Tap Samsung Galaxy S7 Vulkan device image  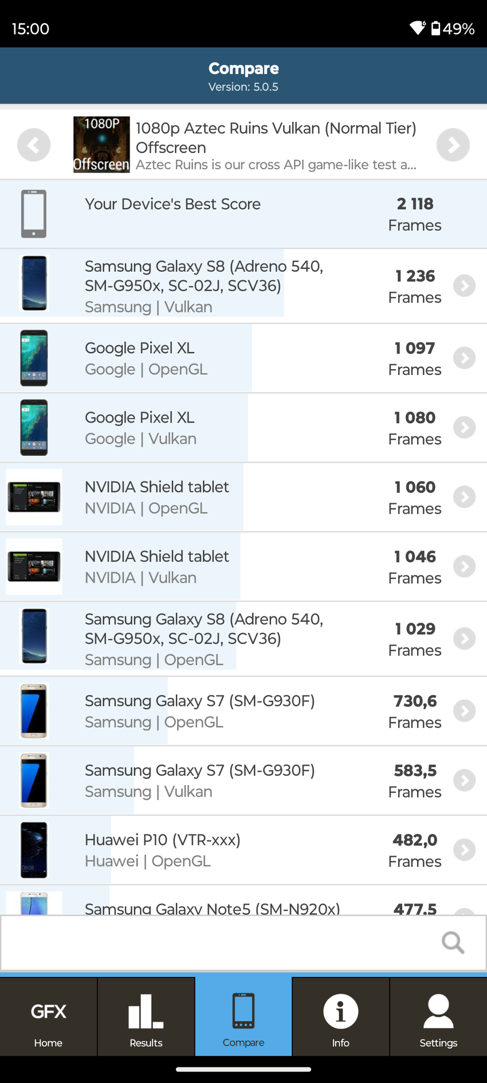pyautogui.click(x=34, y=780)
